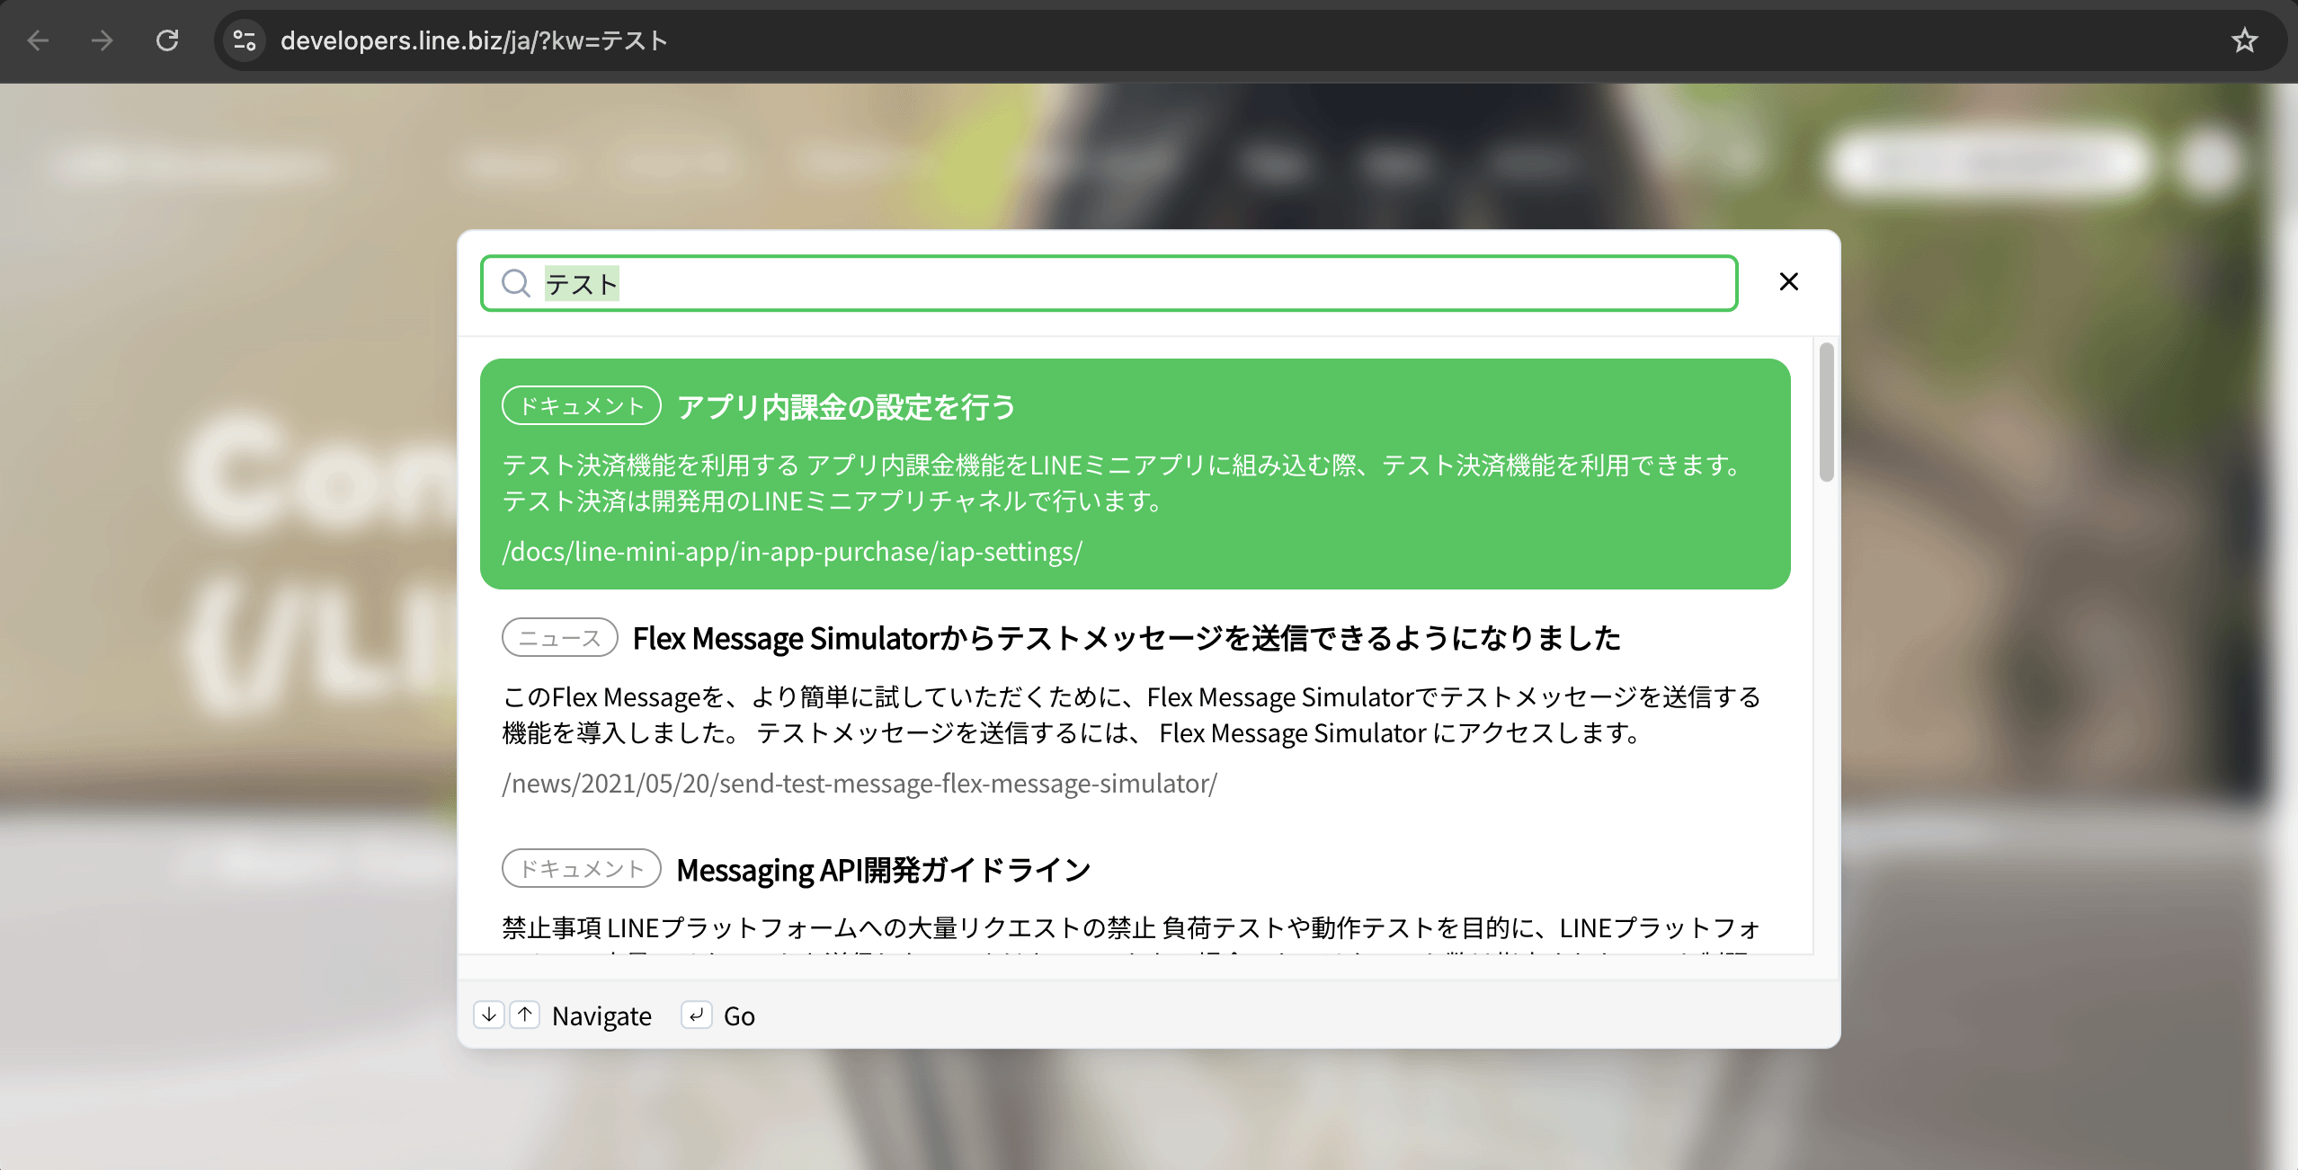Click the magnifier search icon
This screenshot has height=1170, width=2298.
coord(516,283)
